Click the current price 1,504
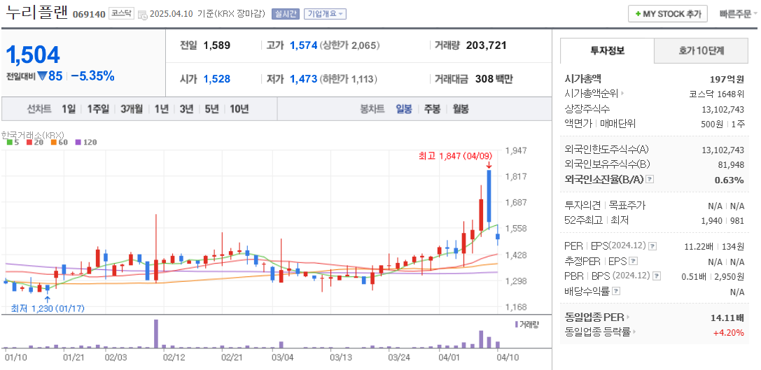Viewport: 761px width, 370px height. click(32, 55)
